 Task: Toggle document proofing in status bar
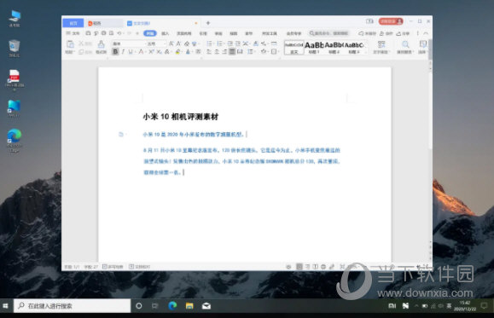click(x=140, y=267)
